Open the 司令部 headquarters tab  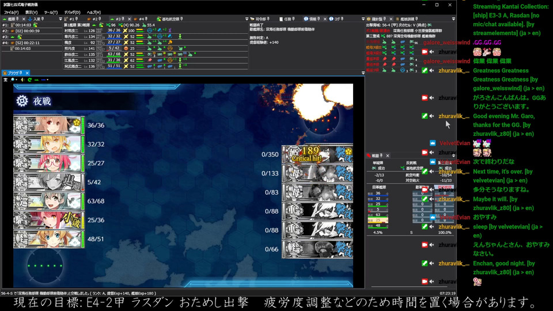260,19
